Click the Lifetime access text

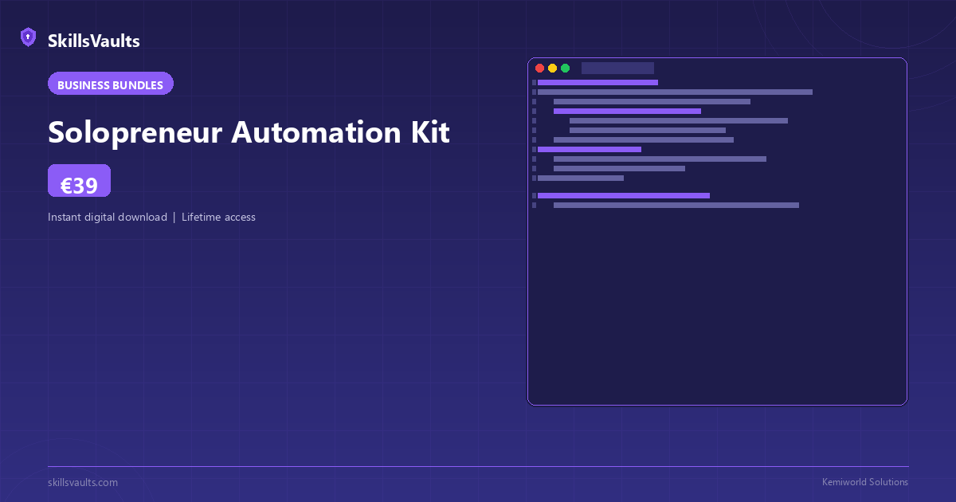(x=218, y=217)
